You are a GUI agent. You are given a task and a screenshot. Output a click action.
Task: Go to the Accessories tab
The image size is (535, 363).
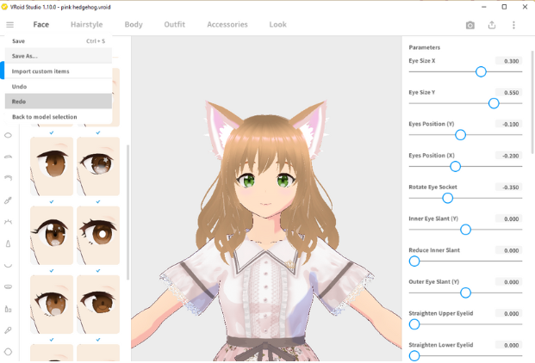[x=227, y=25]
